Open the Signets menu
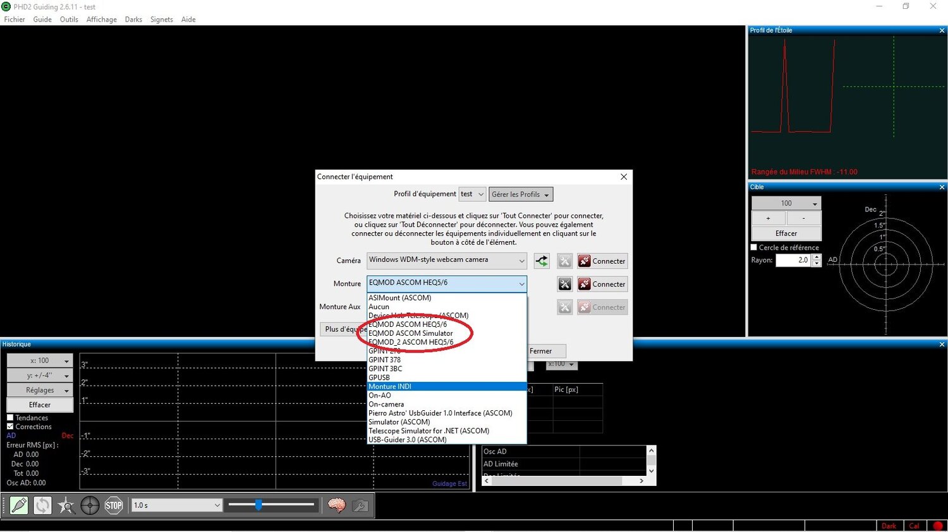The image size is (948, 532). coord(162,20)
